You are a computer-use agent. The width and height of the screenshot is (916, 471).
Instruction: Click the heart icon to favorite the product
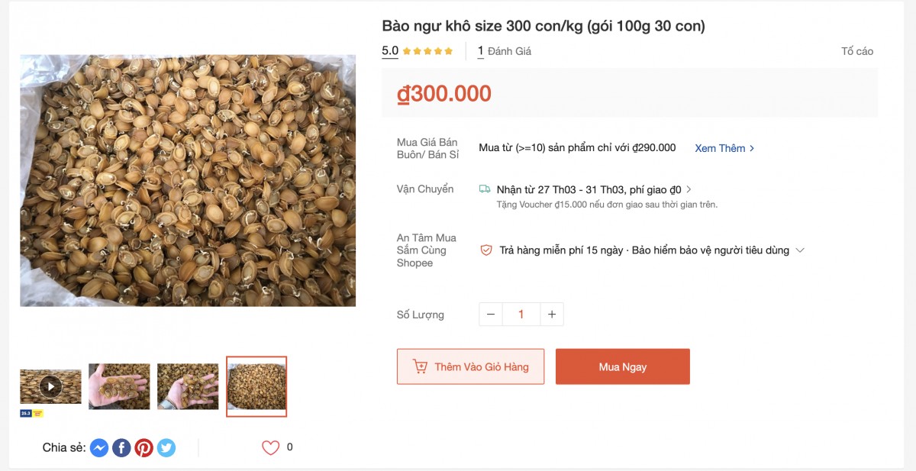[x=271, y=447]
